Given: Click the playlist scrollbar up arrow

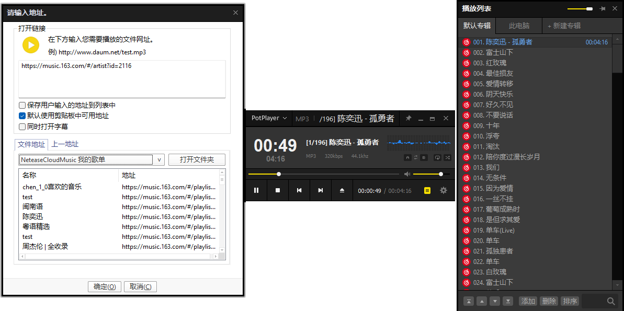Looking at the screenshot, I should coord(617,39).
